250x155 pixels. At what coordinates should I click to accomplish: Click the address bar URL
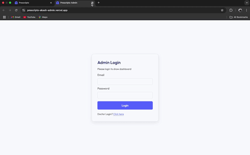click(x=47, y=10)
